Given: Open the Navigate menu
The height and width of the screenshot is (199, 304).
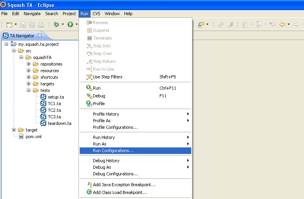Looking at the screenshot, I should (32, 14).
